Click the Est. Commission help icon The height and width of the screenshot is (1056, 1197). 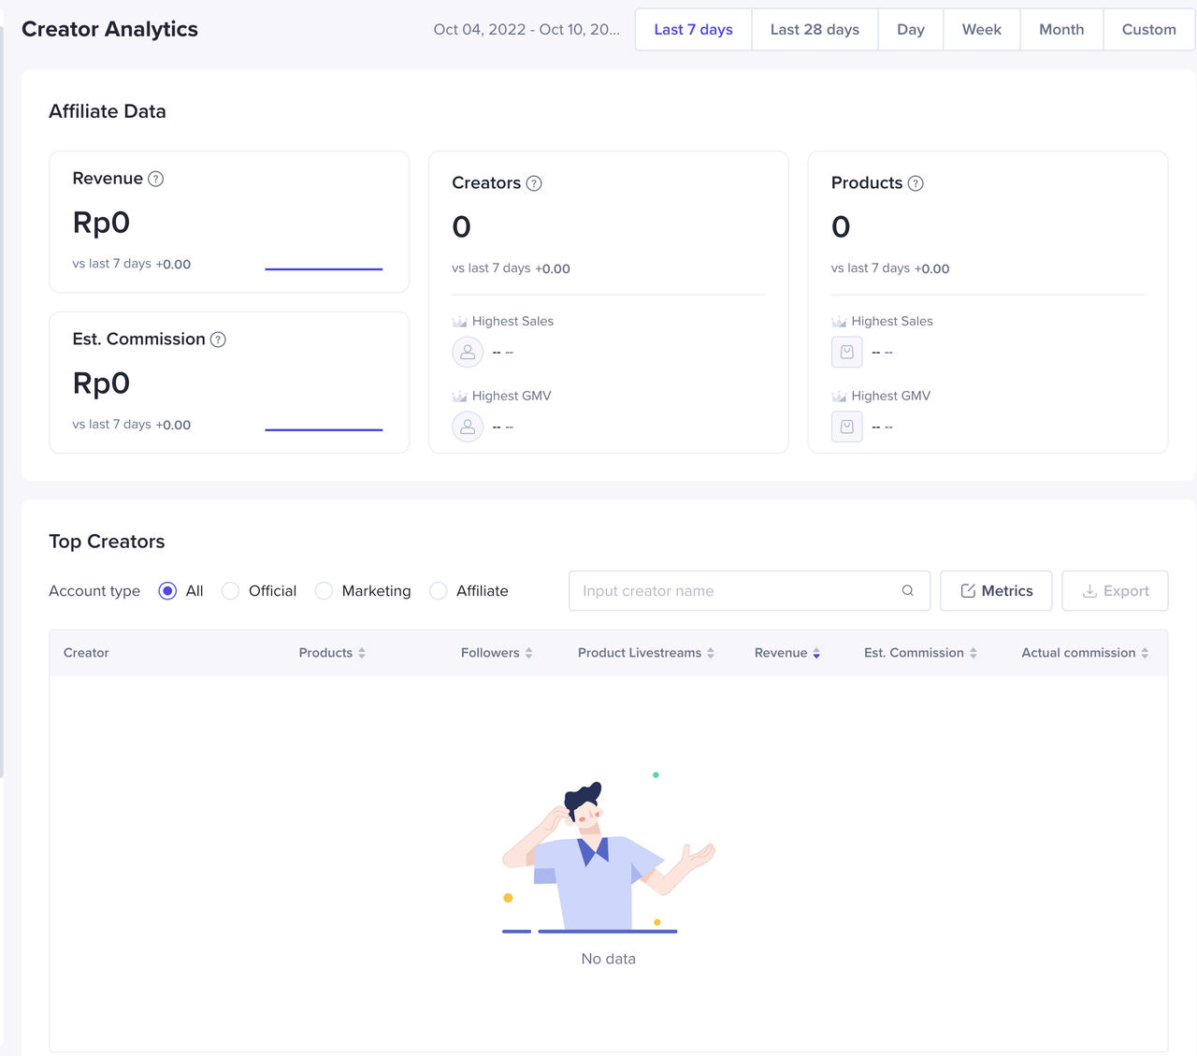coord(218,340)
